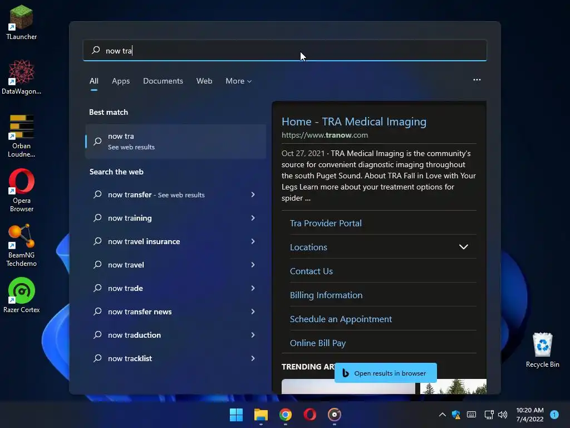Click into the search text field
Image resolution: width=570 pixels, height=428 pixels.
tap(285, 50)
